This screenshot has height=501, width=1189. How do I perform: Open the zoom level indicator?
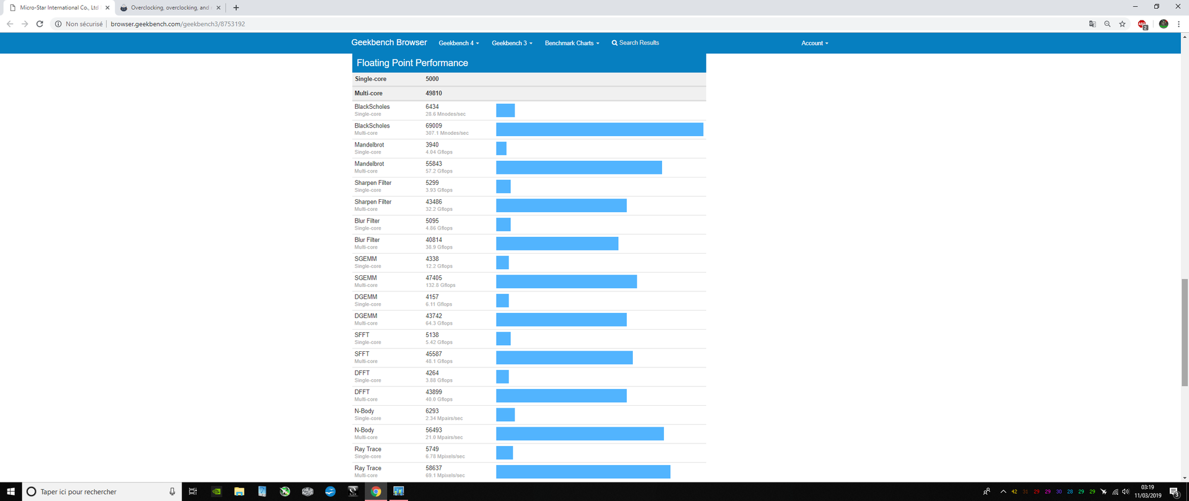[x=1107, y=24]
